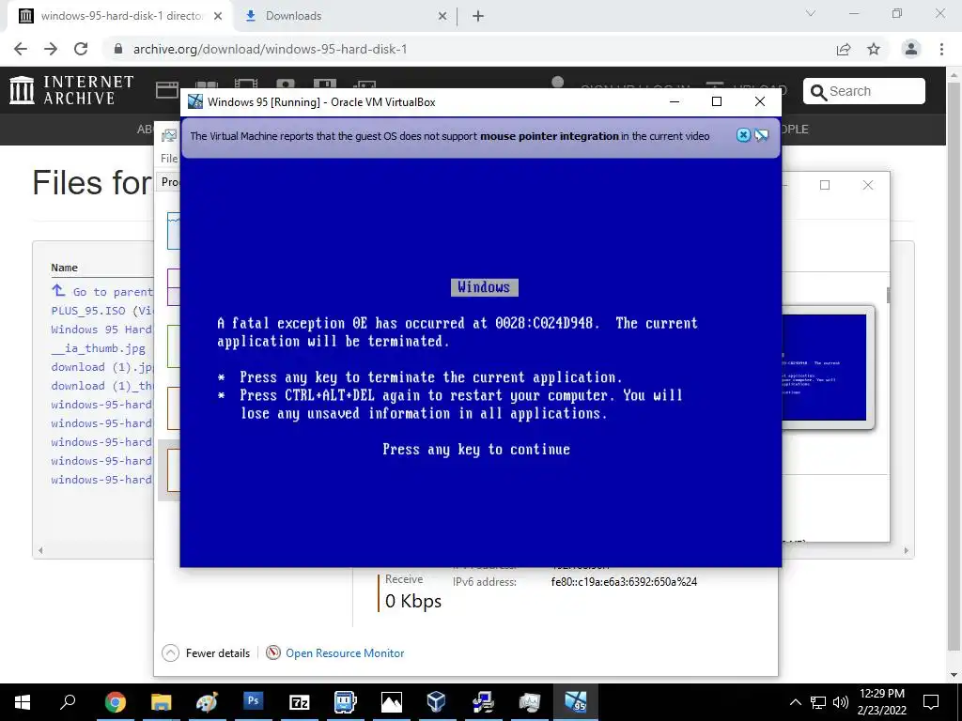Click the File menu of the background window

tap(169, 158)
